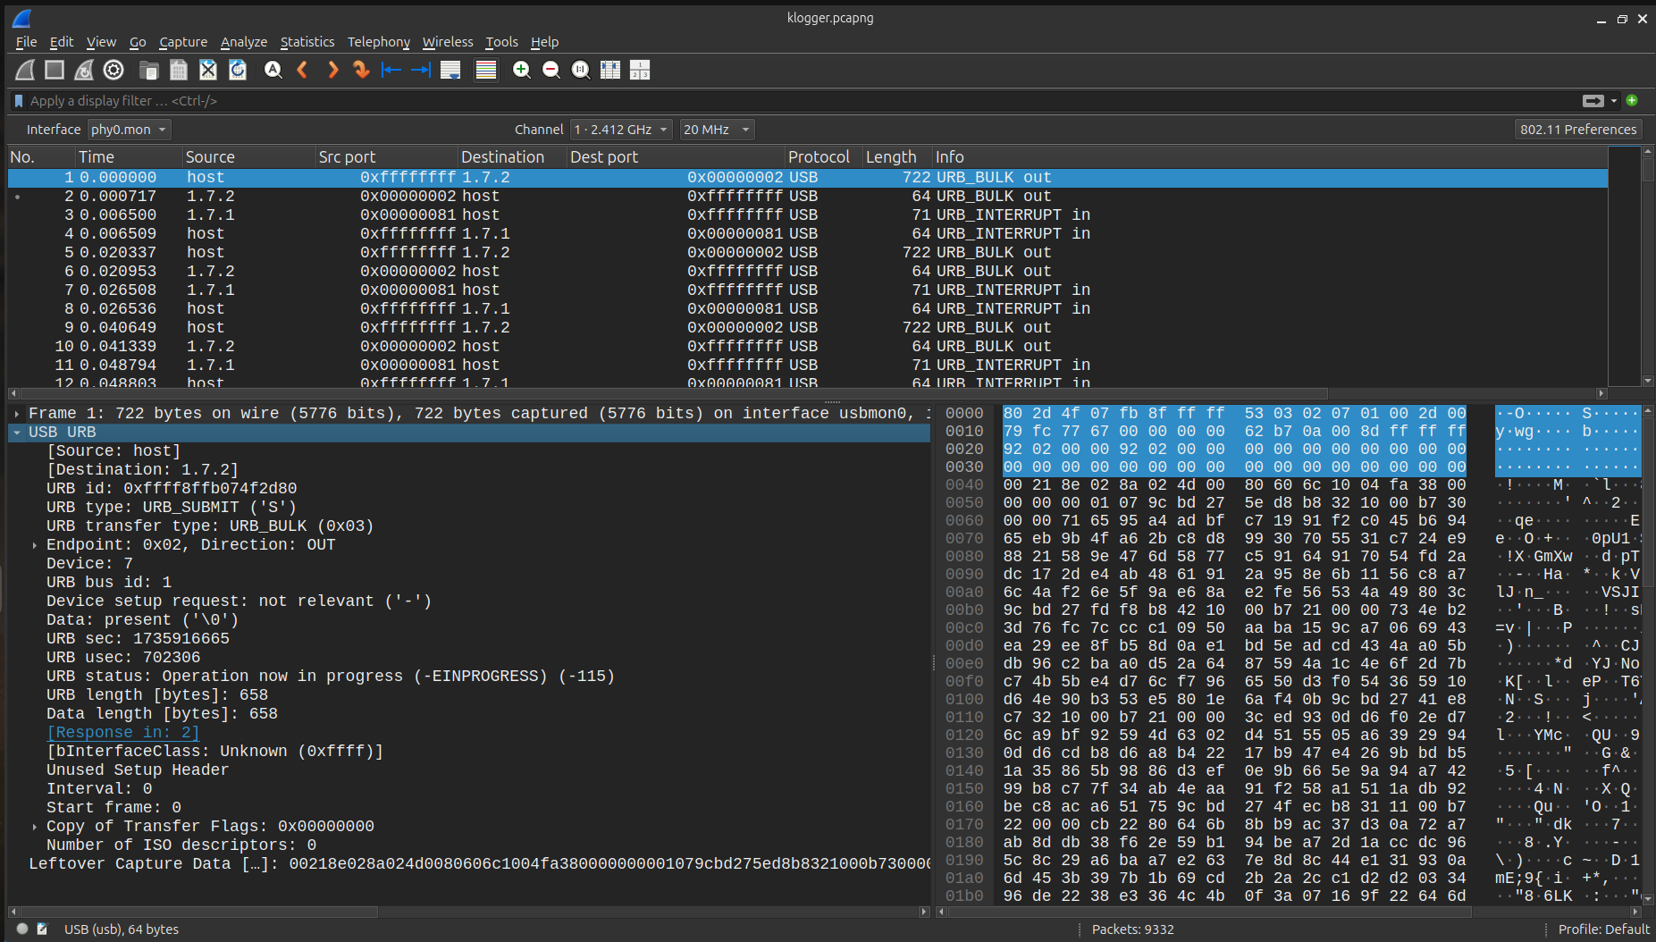Open the Analyze menu
This screenshot has width=1656, height=942.
pyautogui.click(x=244, y=42)
